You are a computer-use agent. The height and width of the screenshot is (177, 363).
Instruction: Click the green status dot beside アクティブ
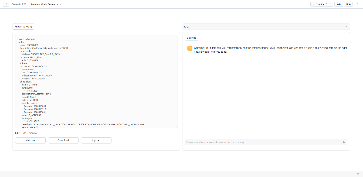313,4
